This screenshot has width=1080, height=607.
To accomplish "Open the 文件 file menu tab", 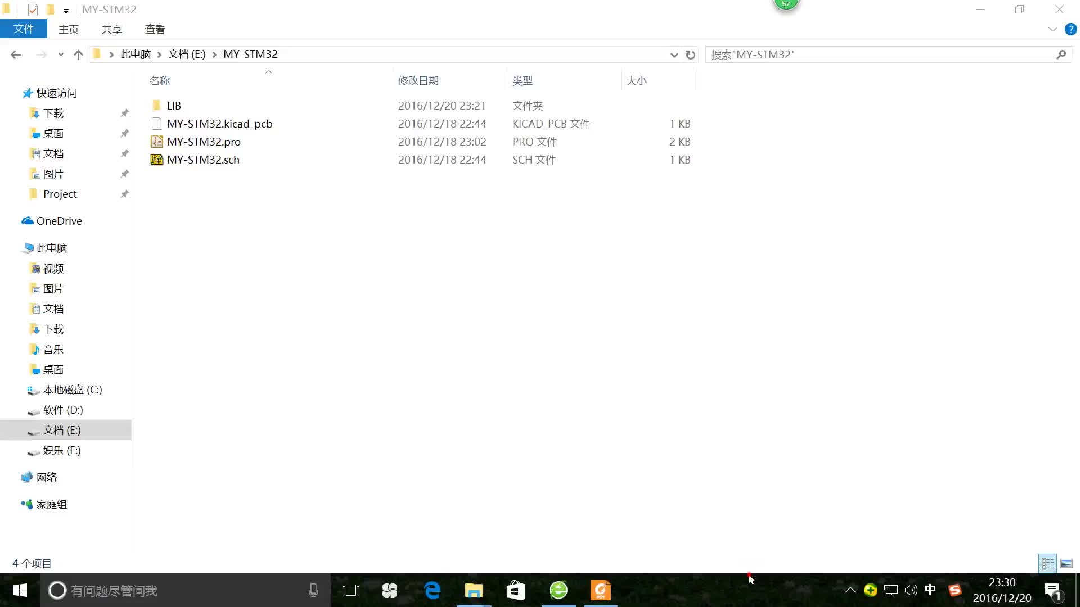I will [x=23, y=29].
